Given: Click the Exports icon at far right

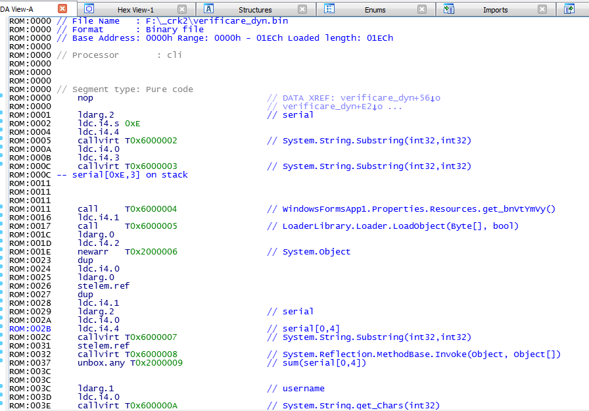Looking at the screenshot, I should [x=569, y=9].
